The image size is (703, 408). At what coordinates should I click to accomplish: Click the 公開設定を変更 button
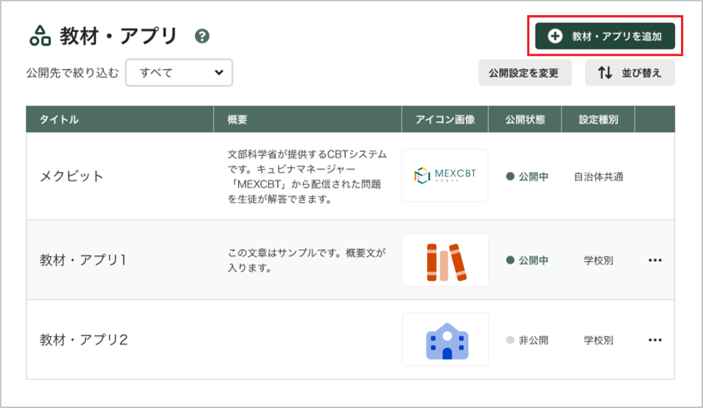click(525, 73)
